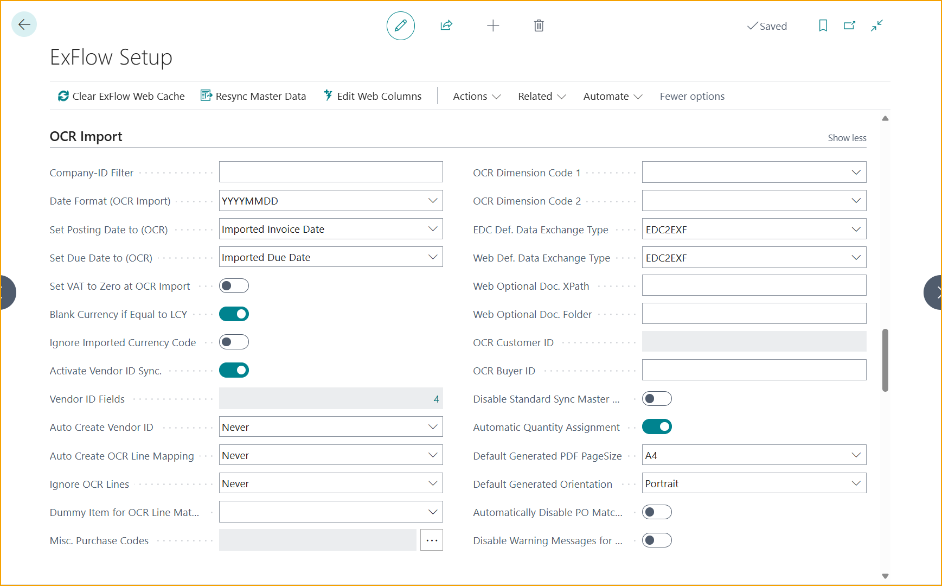Go back using the arrow button

tap(24, 24)
